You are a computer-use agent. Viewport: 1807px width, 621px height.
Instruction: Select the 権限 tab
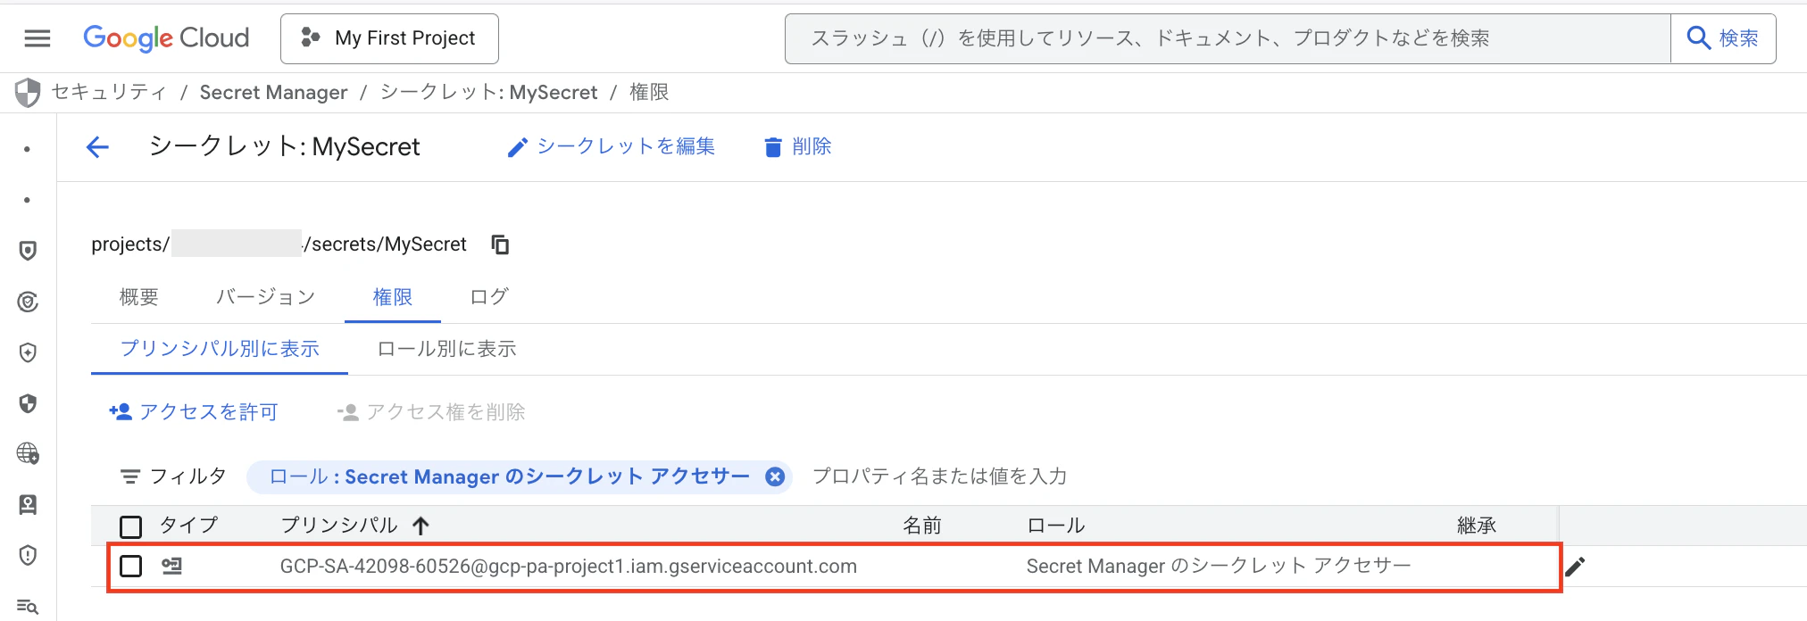(393, 297)
